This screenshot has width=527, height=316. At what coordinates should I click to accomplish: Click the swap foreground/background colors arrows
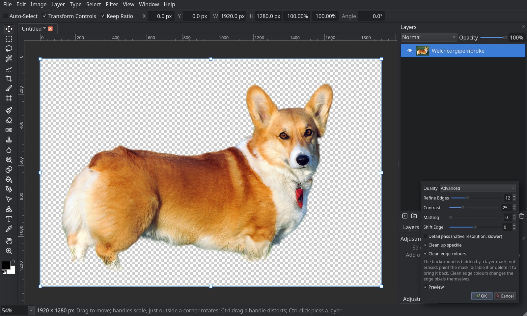tap(14, 261)
